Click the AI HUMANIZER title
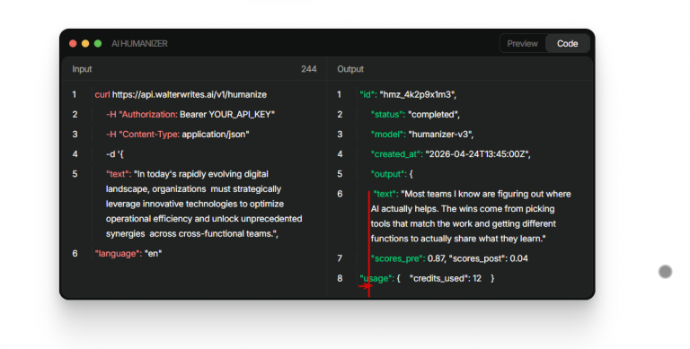 tap(139, 44)
